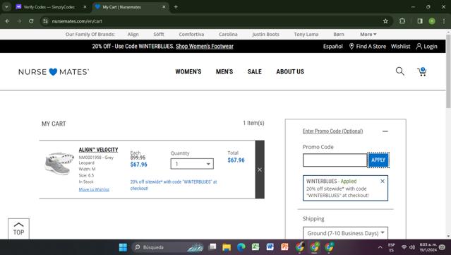Open the volume control in system tray
The width and height of the screenshot is (451, 255).
pos(412,247)
